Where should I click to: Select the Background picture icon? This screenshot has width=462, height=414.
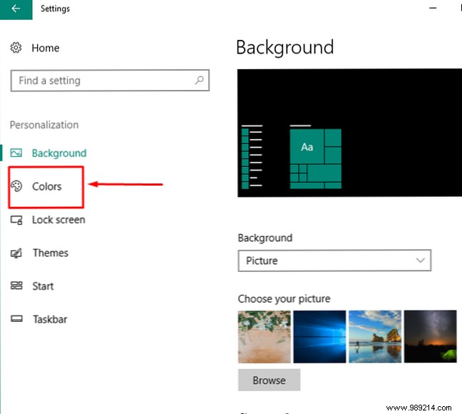coord(16,153)
